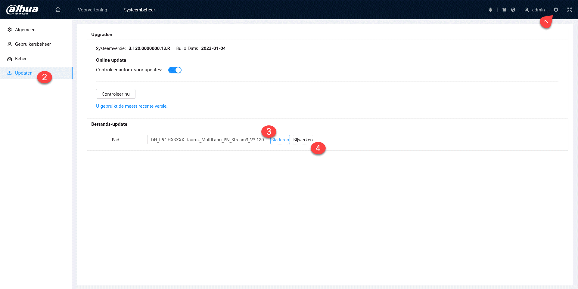
Task: Click Bladeren to browse firmware file
Action: (280, 140)
